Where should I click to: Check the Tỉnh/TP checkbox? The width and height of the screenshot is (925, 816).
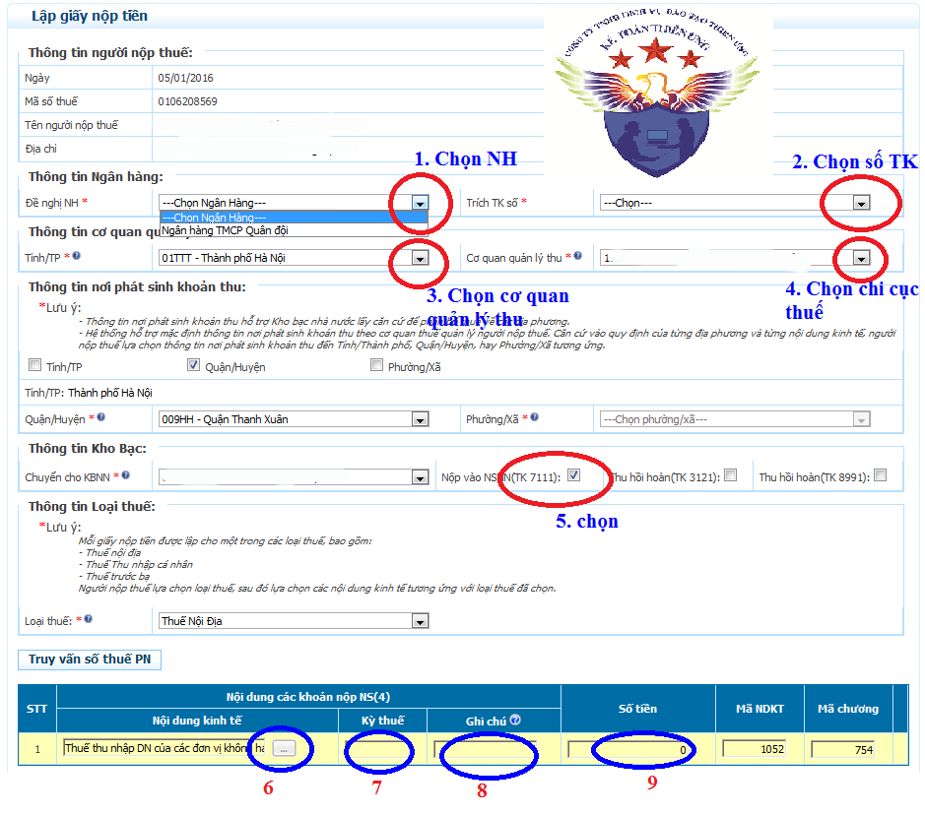coord(35,366)
